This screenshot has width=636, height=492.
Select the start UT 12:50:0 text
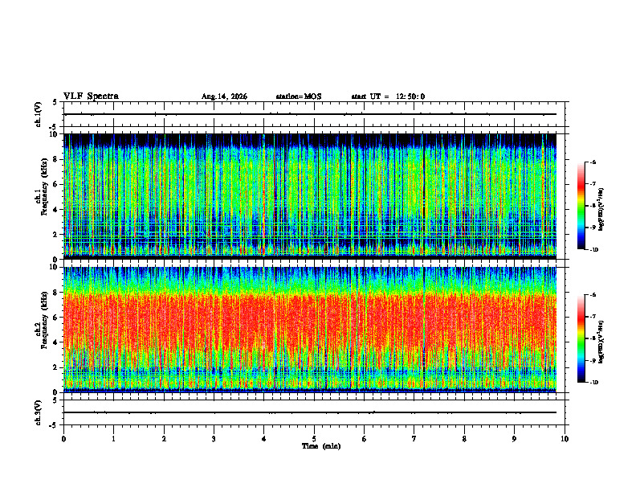pyautogui.click(x=388, y=96)
